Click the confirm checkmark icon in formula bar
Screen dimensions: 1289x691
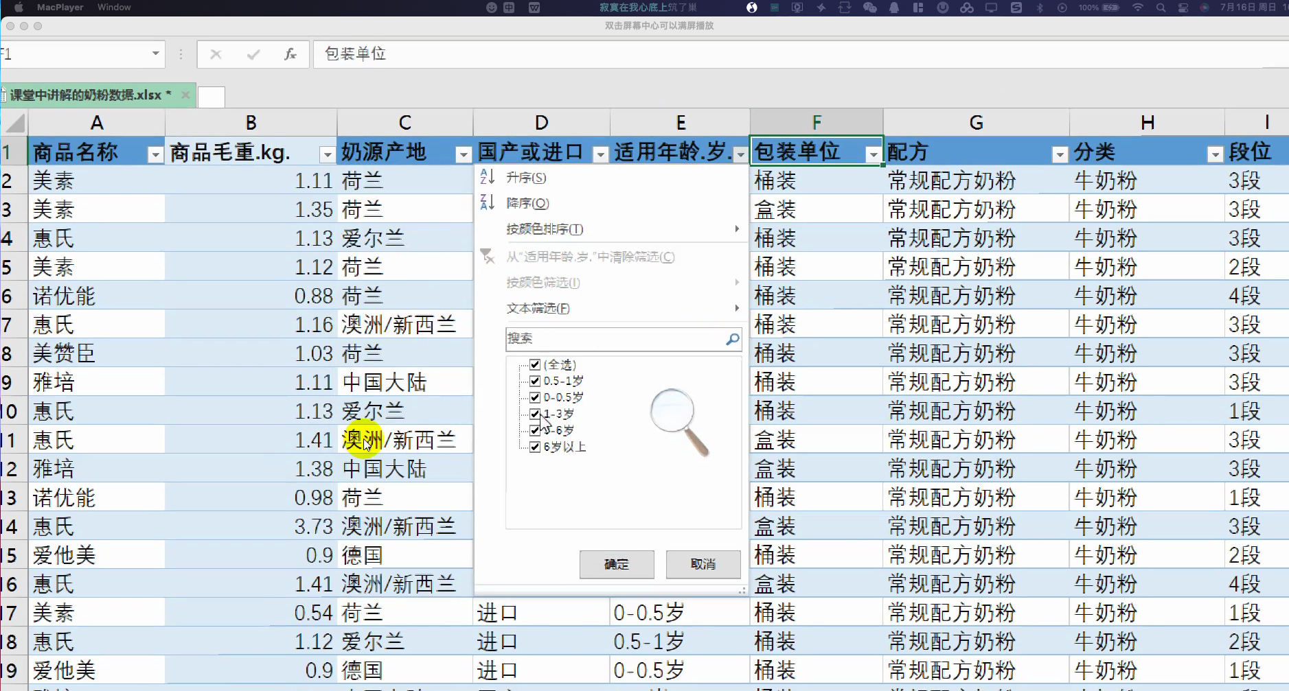click(x=253, y=54)
